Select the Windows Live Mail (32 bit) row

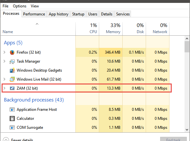pyautogui.click(x=85, y=79)
